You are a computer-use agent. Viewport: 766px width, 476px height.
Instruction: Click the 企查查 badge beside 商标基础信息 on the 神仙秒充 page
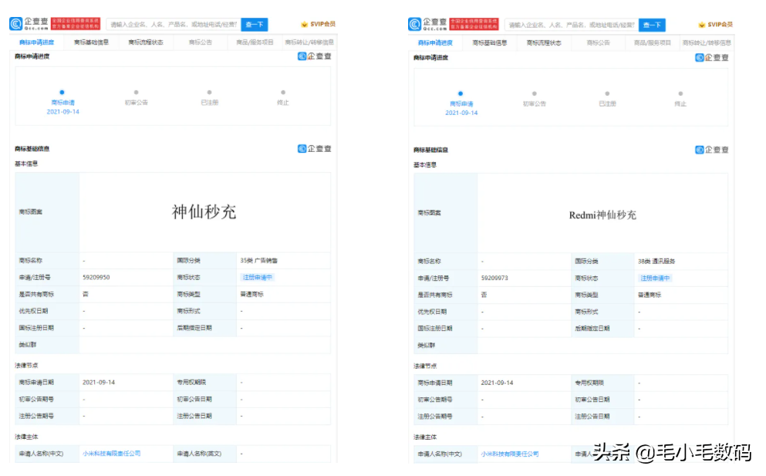315,149
